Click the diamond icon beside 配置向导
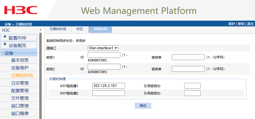 point(5,37)
